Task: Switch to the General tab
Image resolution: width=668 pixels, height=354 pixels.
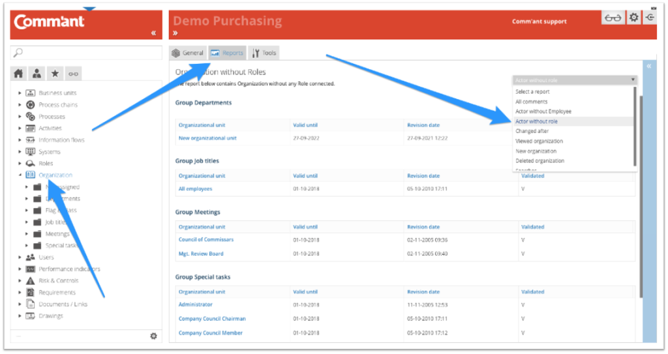Action: coord(188,53)
